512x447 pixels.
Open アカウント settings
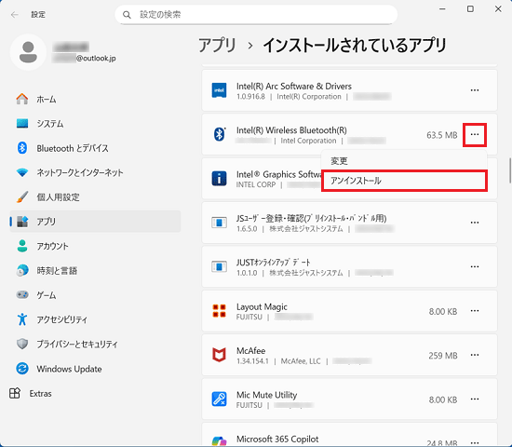95,246
